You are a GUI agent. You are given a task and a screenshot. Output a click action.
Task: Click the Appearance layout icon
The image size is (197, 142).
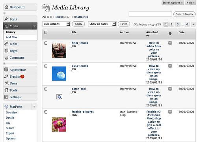[6, 69]
